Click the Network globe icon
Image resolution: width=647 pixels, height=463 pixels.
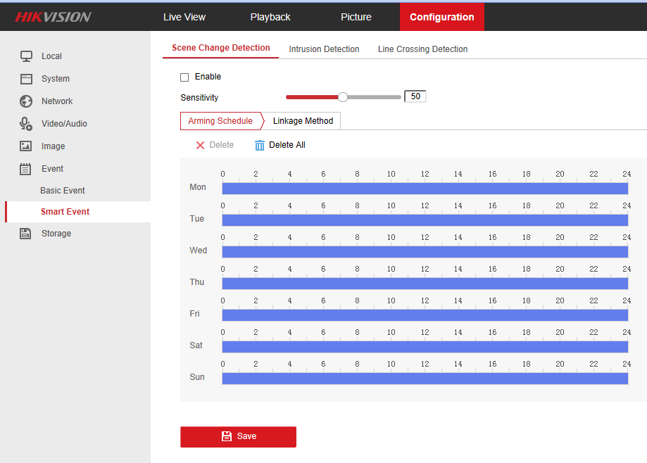click(x=26, y=101)
